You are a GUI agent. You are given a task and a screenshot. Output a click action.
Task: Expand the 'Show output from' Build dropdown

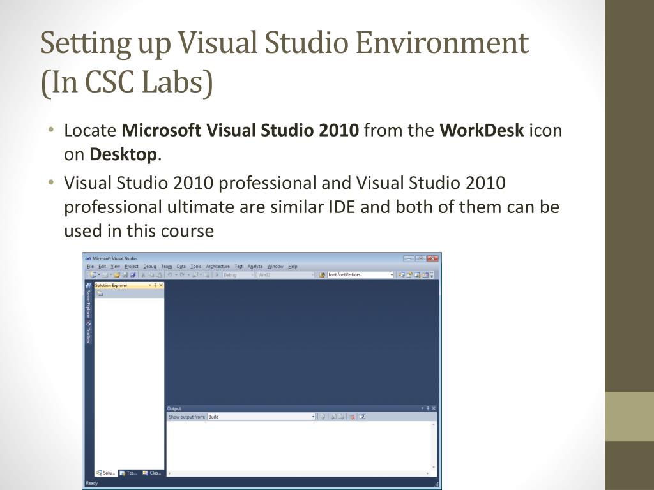pyautogui.click(x=313, y=417)
